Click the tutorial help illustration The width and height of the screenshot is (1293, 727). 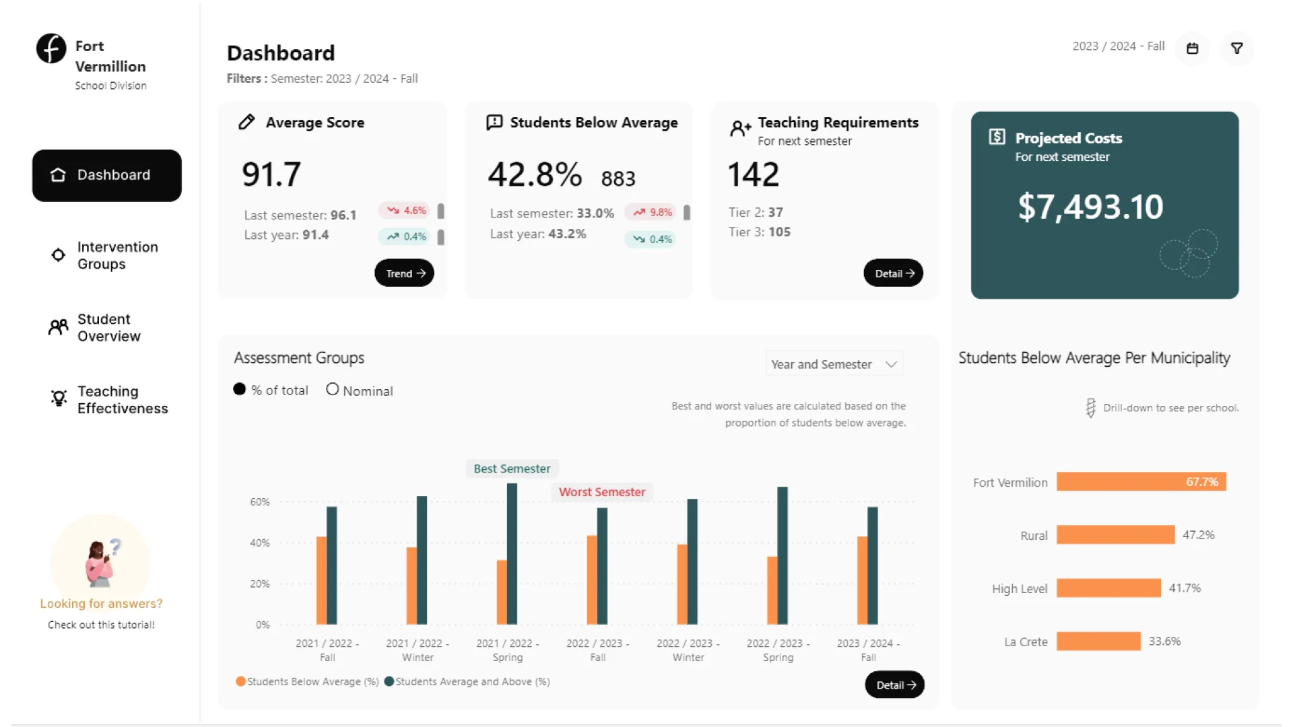pyautogui.click(x=101, y=561)
